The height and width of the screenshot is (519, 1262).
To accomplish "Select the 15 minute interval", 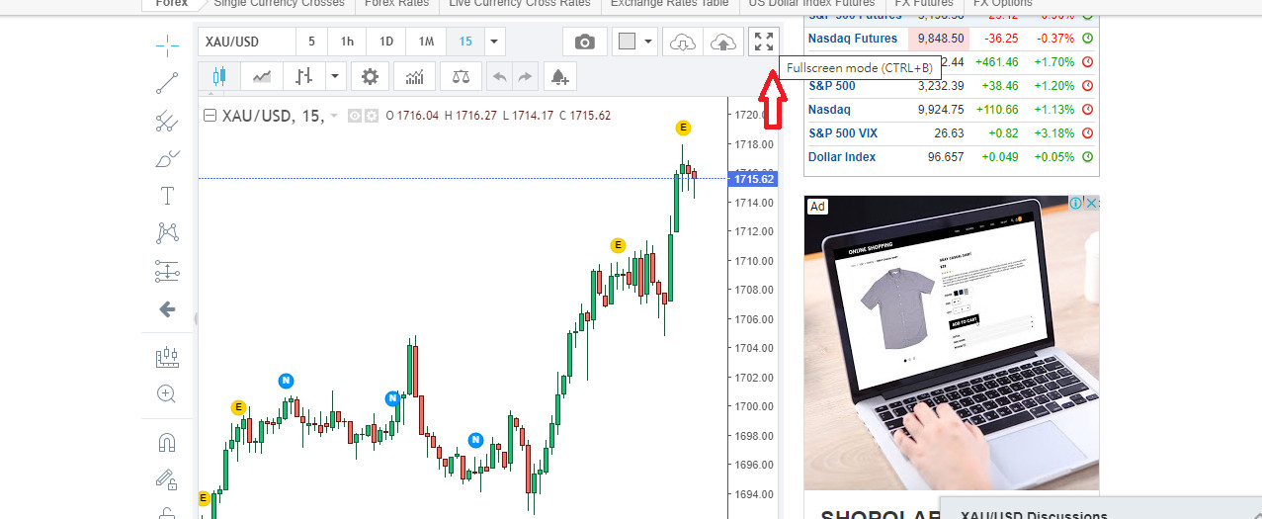I will coord(465,42).
